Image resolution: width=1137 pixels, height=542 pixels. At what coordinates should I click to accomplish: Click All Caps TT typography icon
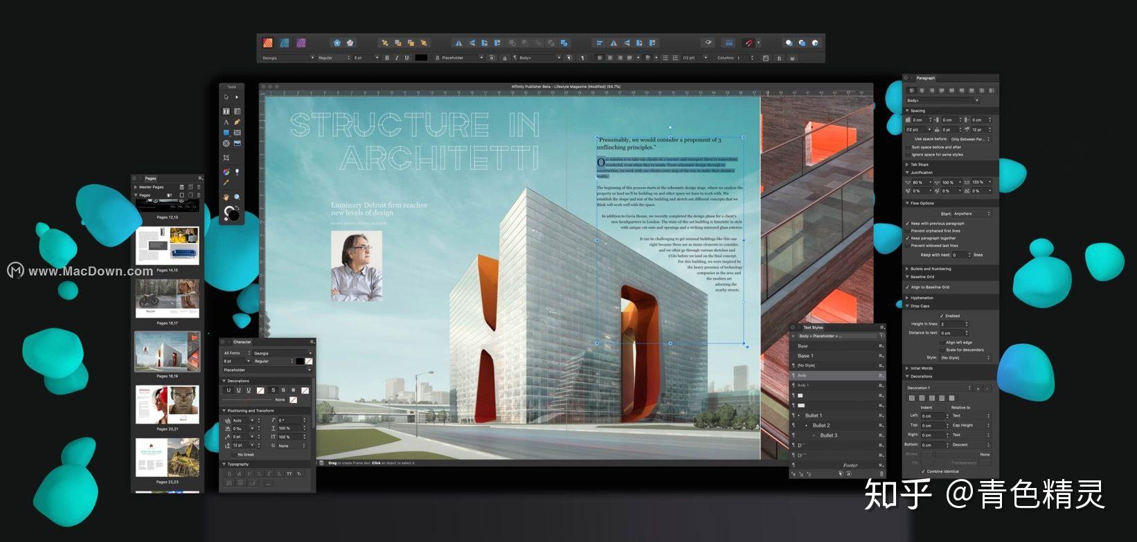289,473
